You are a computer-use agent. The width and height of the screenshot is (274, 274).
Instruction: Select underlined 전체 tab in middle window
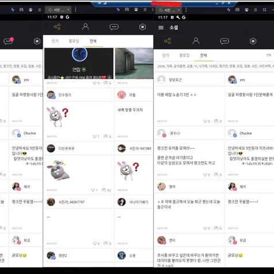93,41
